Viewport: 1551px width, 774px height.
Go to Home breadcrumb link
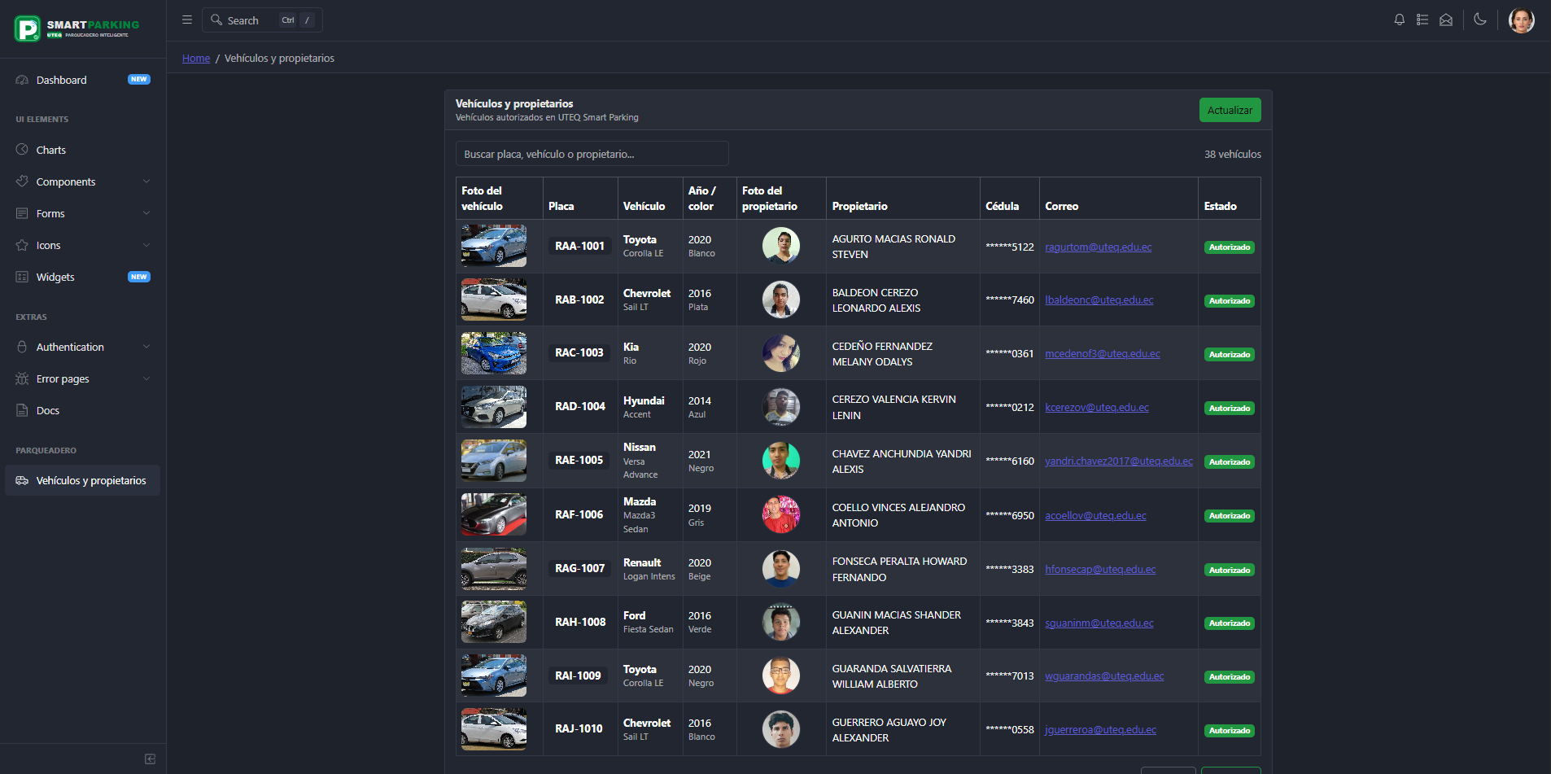point(196,58)
